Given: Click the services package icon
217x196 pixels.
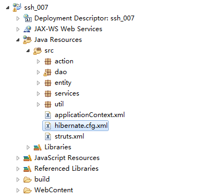Looking at the screenshot, I should pyautogui.click(x=48, y=93).
